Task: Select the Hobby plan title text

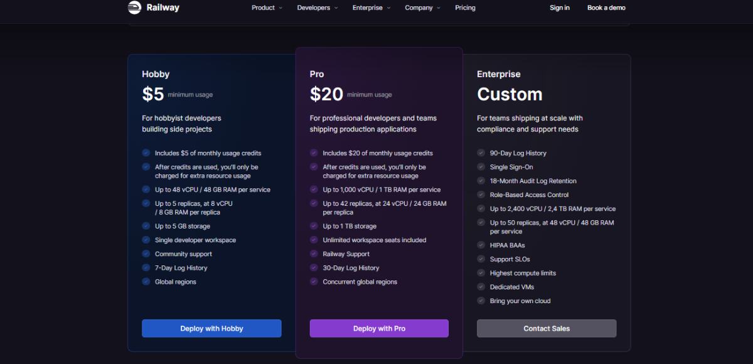Action: click(x=156, y=74)
